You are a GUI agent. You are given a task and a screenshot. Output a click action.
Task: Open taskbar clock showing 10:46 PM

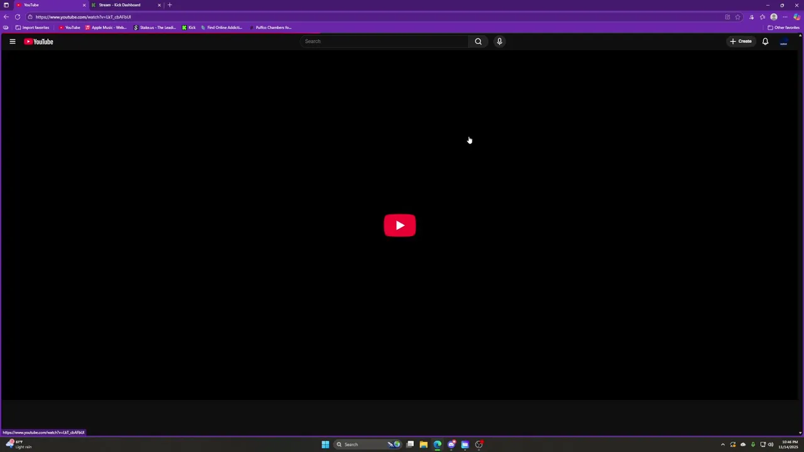[x=789, y=444]
